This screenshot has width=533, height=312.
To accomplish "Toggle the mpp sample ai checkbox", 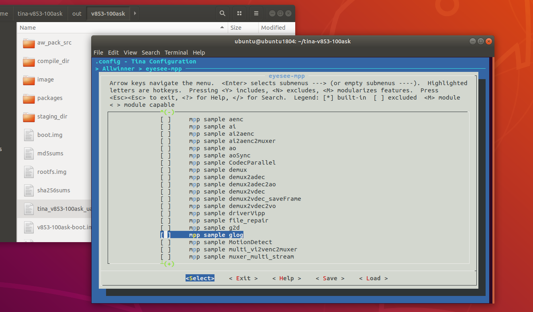I will click(x=165, y=126).
